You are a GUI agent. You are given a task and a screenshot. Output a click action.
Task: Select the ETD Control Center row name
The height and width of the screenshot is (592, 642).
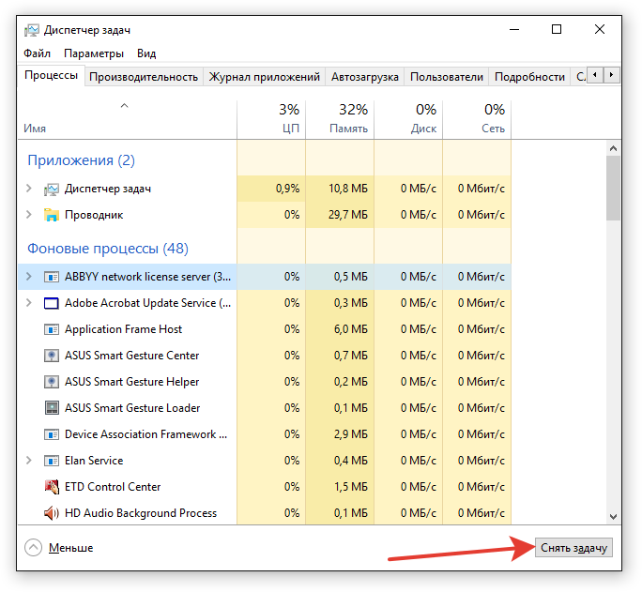(113, 487)
